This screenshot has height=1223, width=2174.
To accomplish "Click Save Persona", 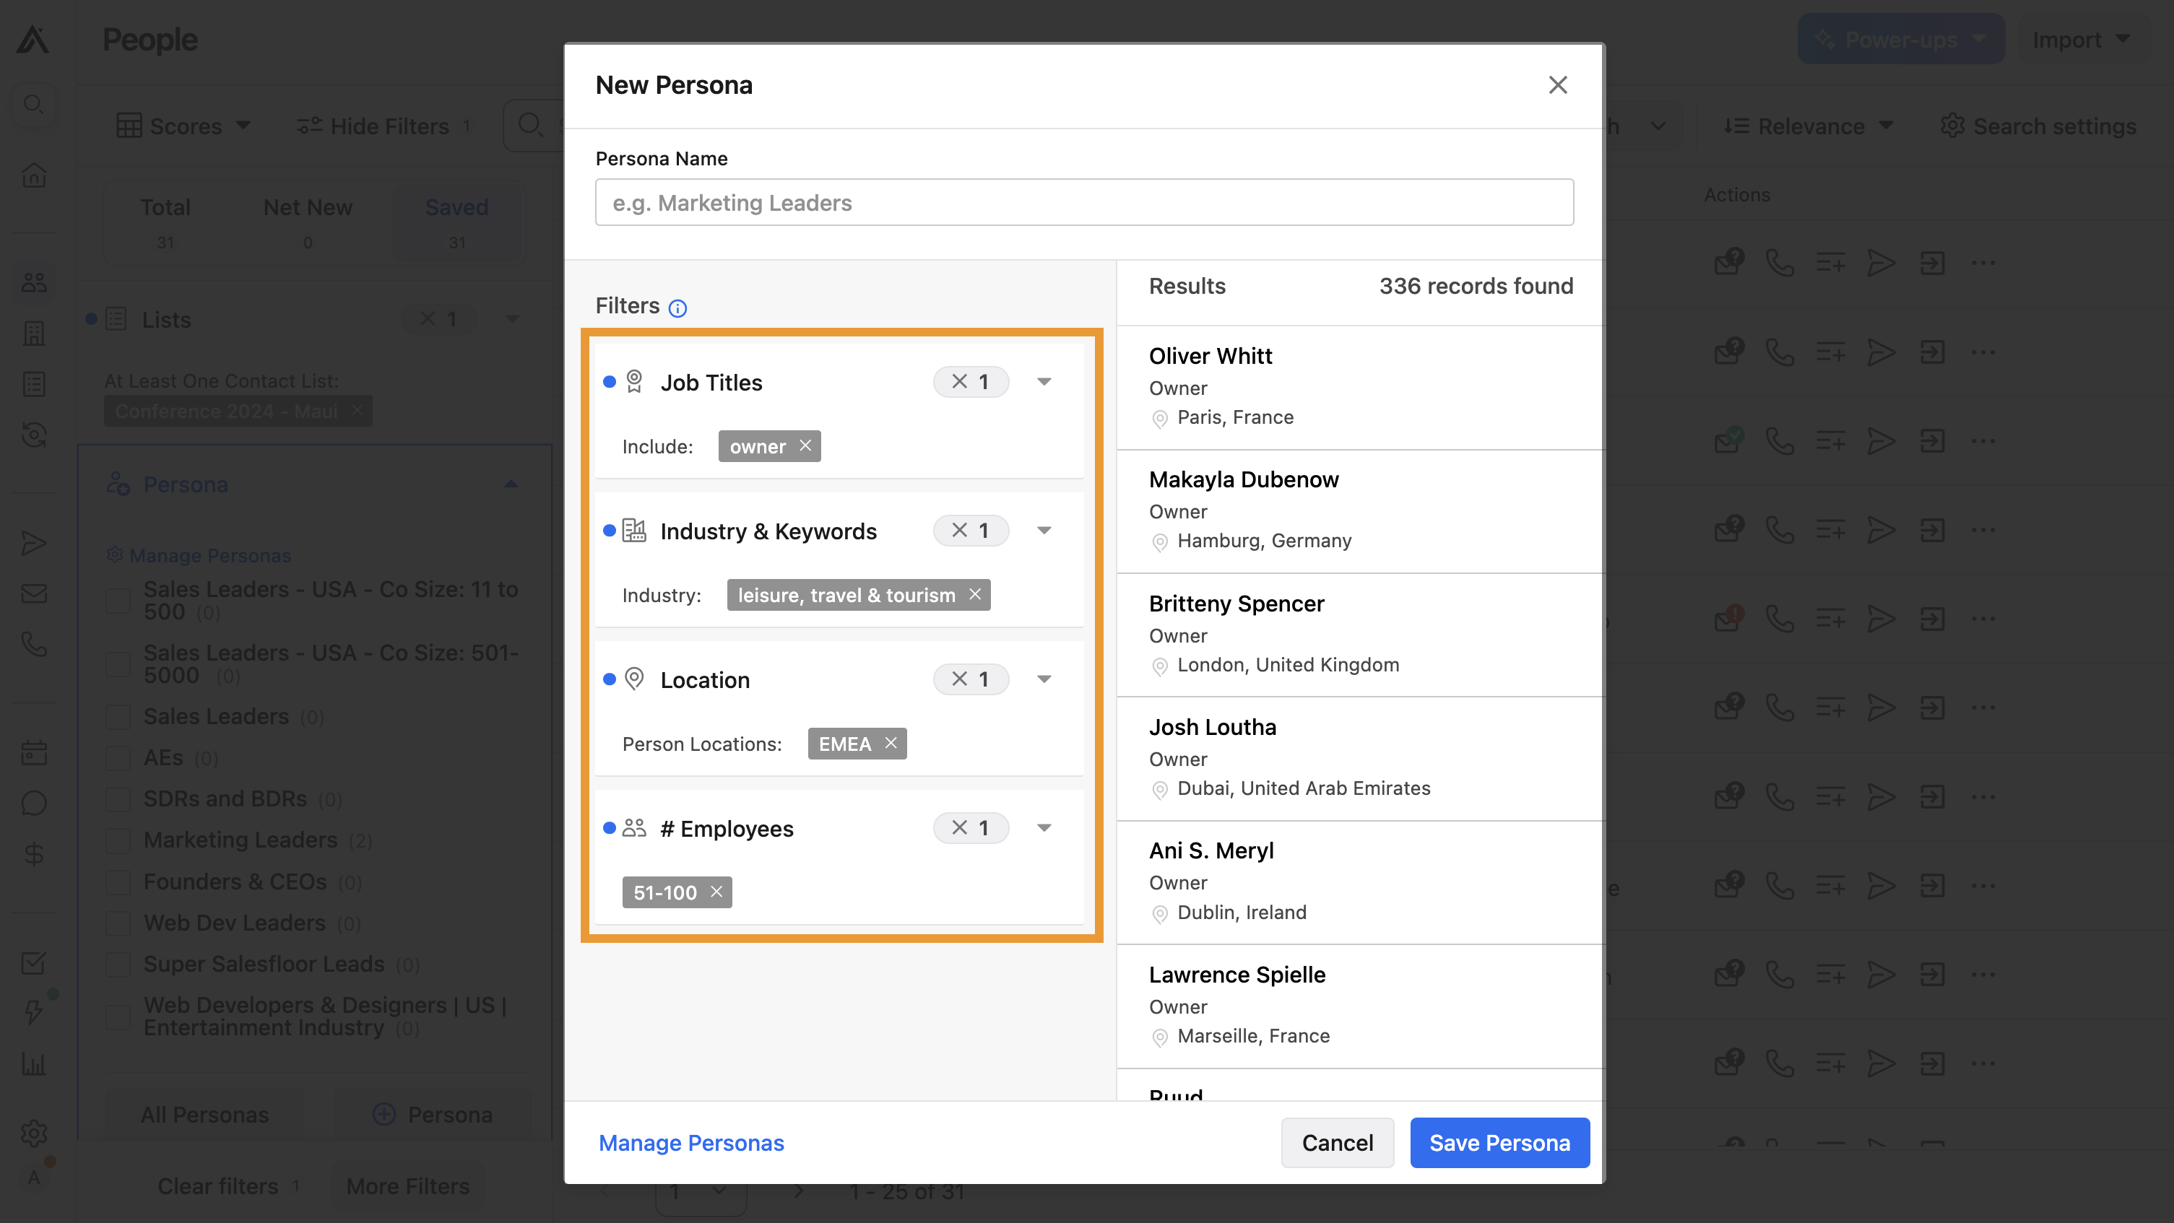I will (x=1499, y=1143).
